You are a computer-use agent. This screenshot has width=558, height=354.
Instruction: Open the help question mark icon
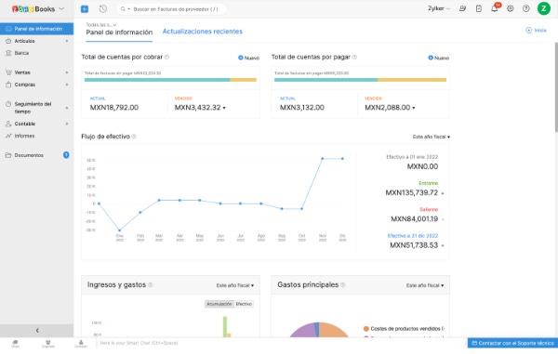(526, 8)
